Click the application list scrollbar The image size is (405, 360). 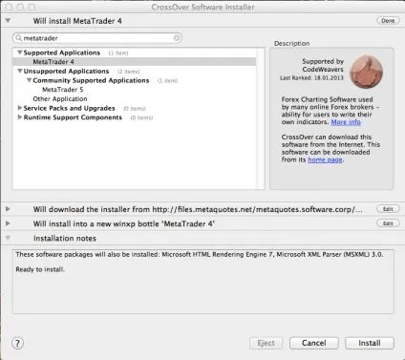click(261, 118)
